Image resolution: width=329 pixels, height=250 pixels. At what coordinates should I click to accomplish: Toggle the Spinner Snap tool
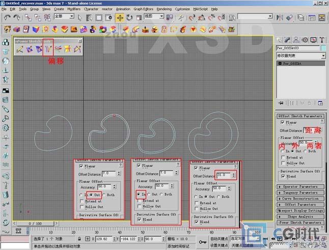coord(222,18)
